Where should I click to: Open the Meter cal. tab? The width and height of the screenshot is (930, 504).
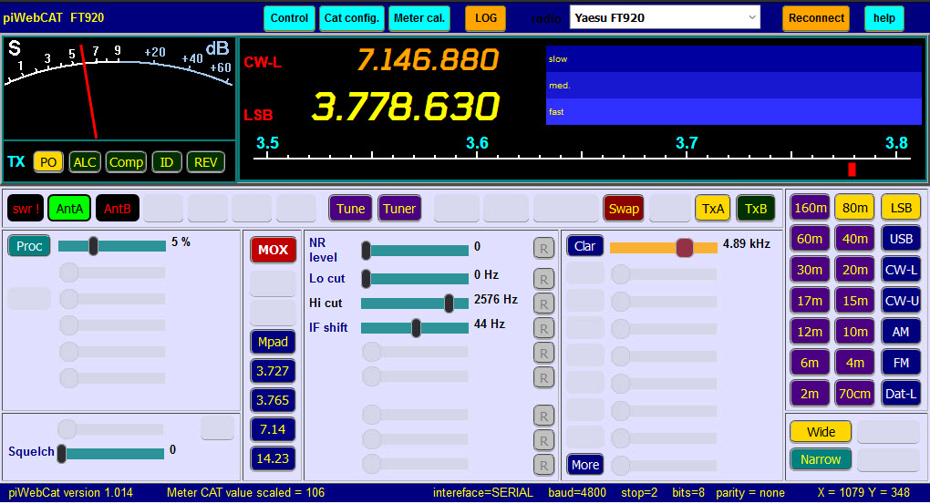click(419, 18)
